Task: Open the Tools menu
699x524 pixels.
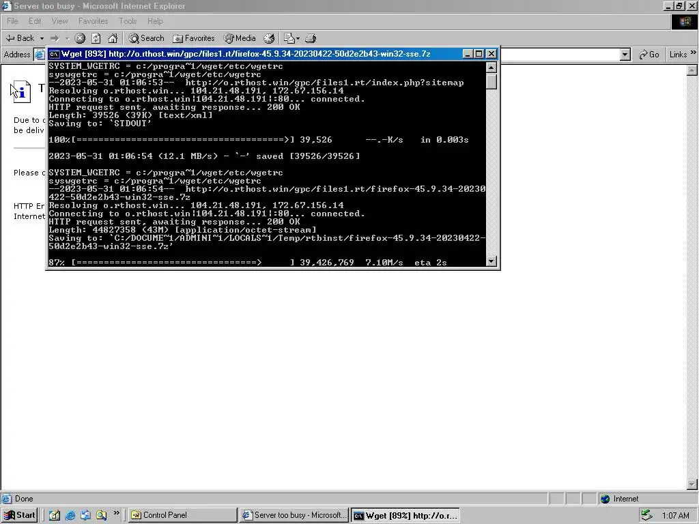Action: 128,21
